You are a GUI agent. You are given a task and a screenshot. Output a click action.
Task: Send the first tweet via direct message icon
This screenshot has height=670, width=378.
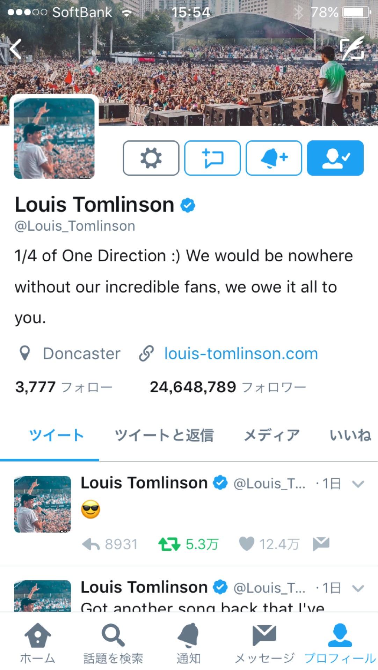321,544
